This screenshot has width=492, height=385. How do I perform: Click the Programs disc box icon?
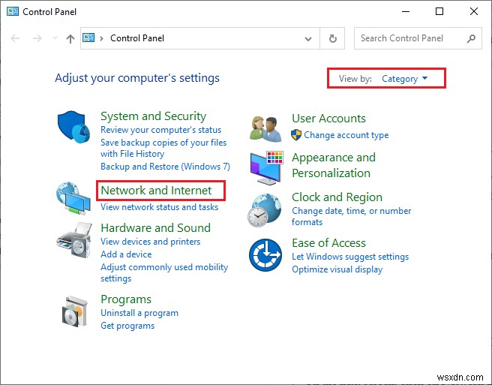[74, 311]
